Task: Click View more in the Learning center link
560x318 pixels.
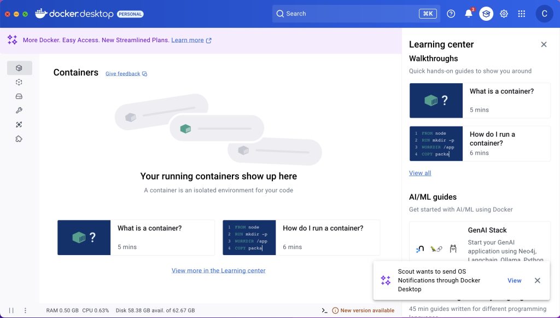Action: pyautogui.click(x=219, y=270)
